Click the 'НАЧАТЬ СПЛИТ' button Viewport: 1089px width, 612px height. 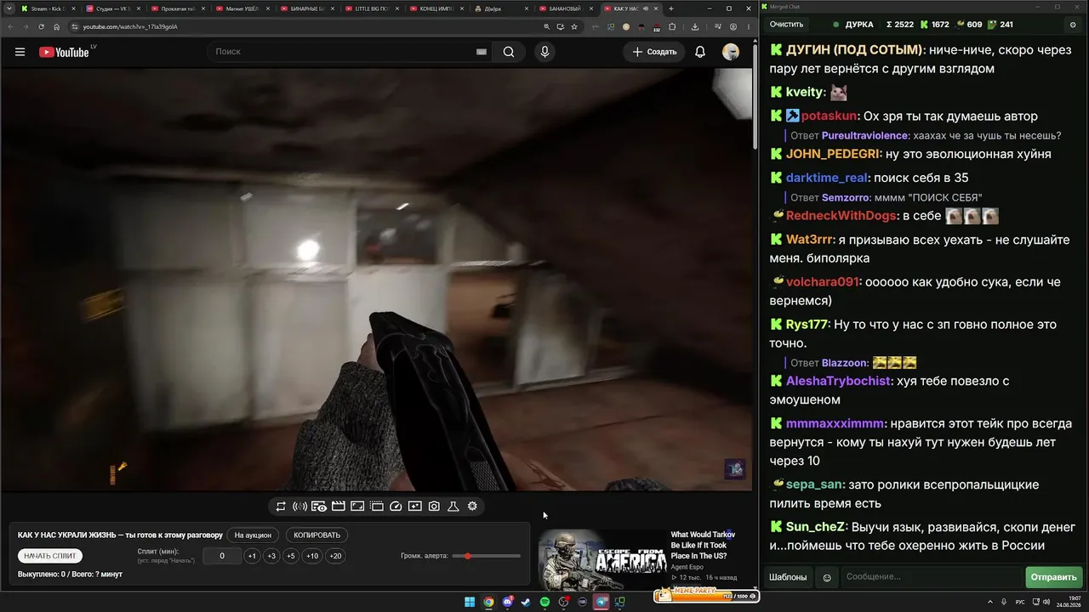(50, 556)
